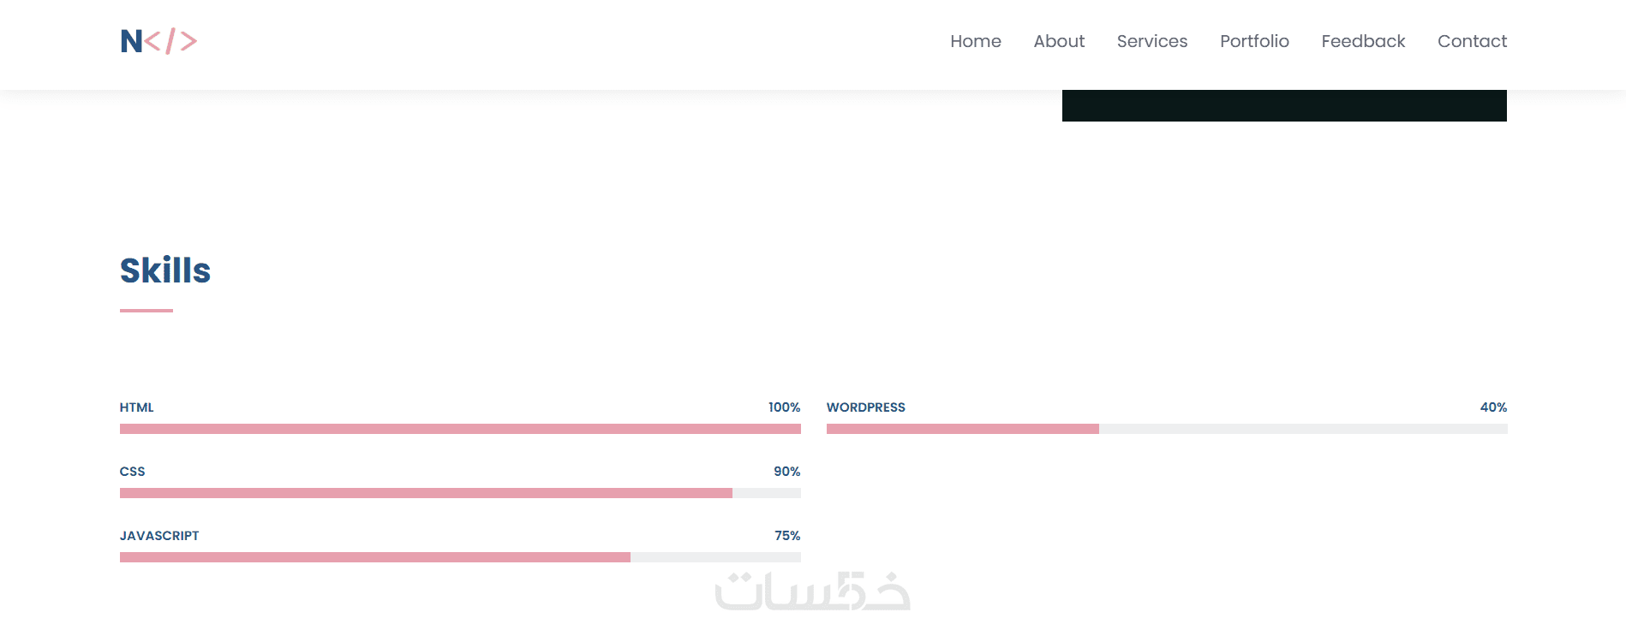Click the dark image block below navbar
This screenshot has height=624, width=1626.
click(x=1284, y=105)
